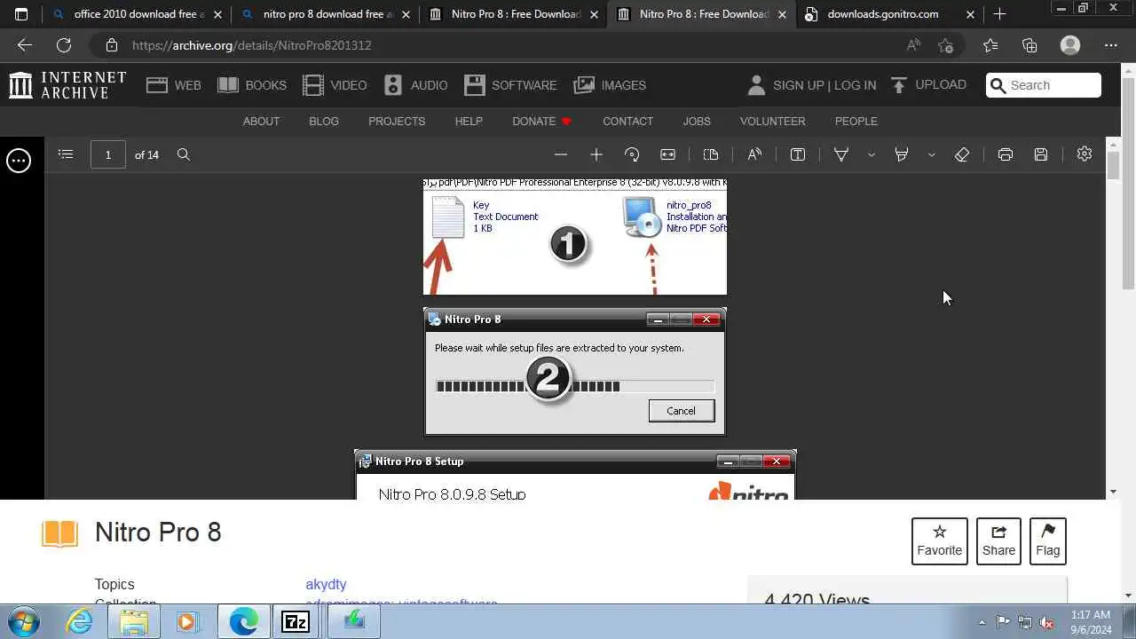
Task: Open the SOFTWARE section
Action: tap(510, 85)
